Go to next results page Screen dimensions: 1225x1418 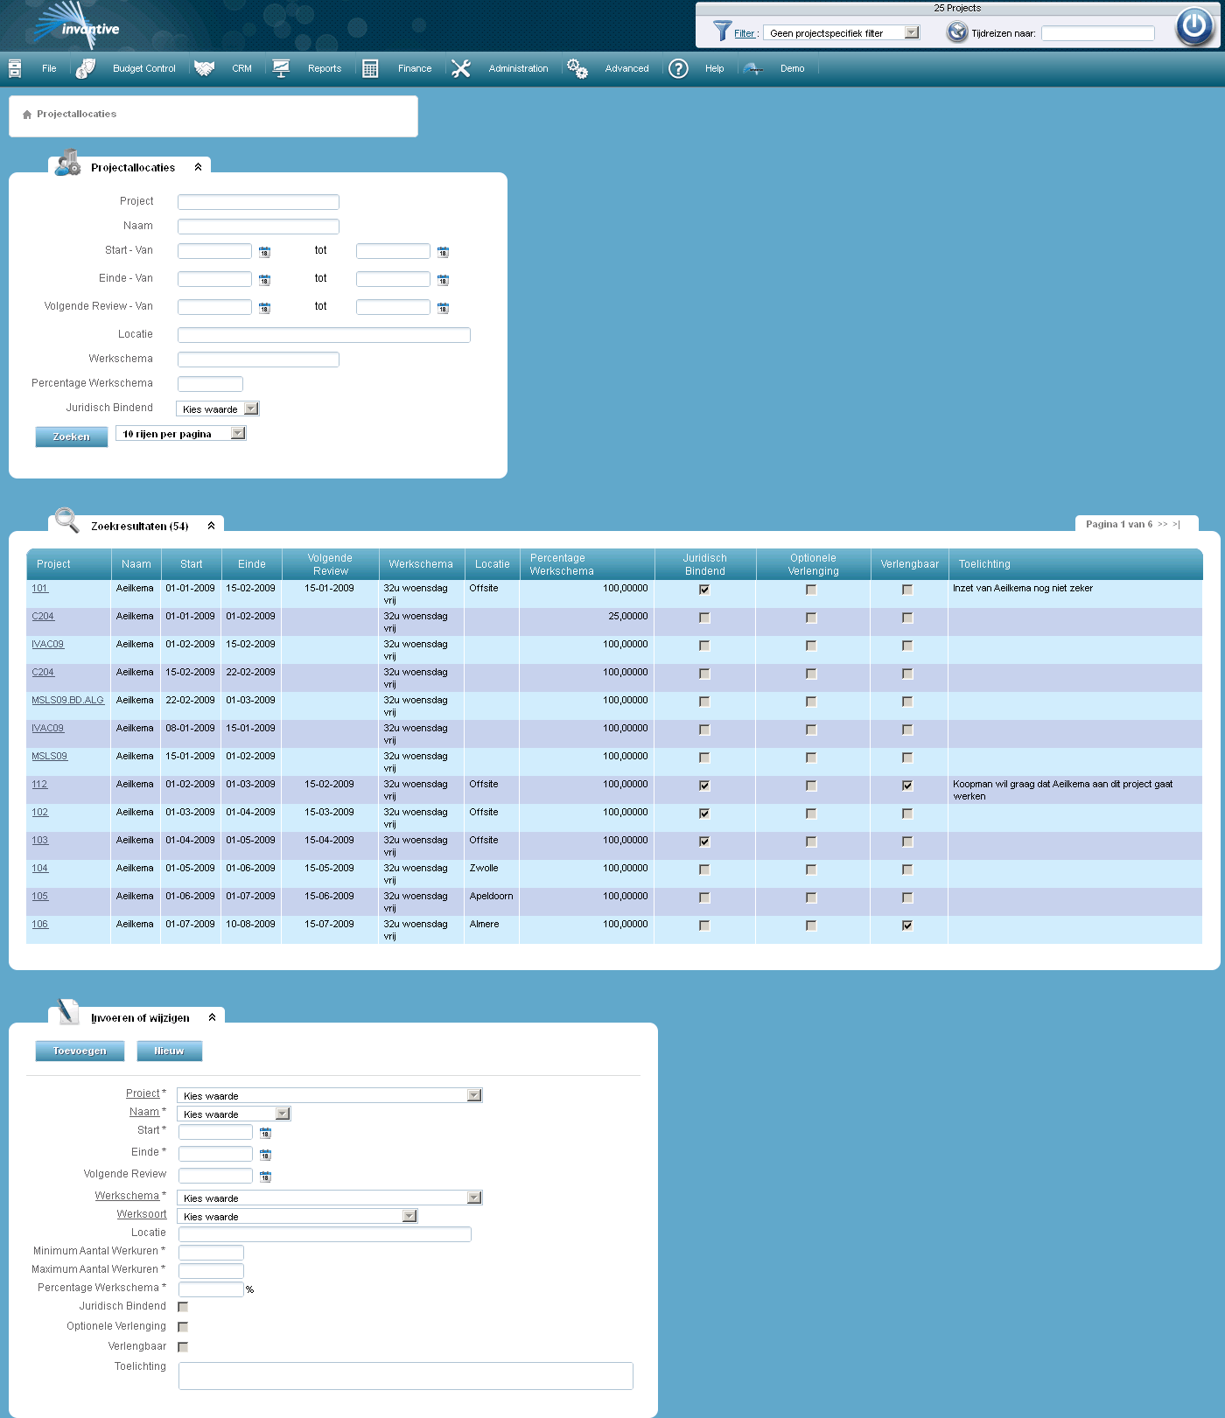(1163, 525)
